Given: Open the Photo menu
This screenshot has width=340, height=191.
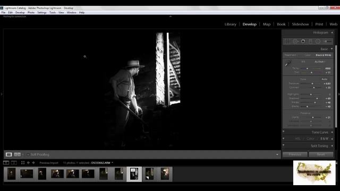Looking at the screenshot, I should pyautogui.click(x=31, y=13).
